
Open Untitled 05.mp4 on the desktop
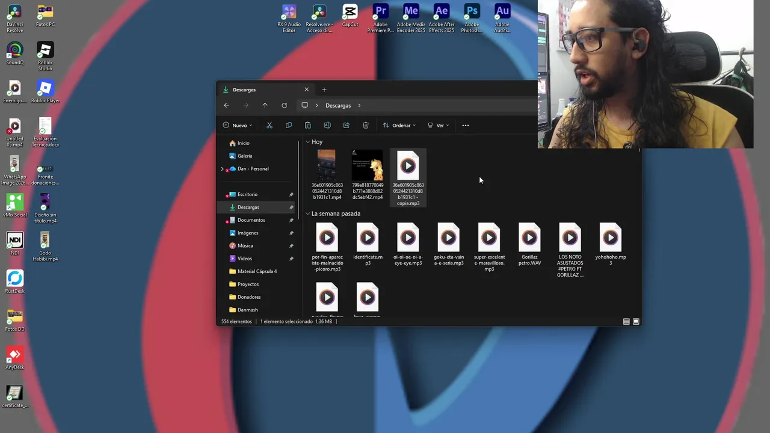coord(14,133)
